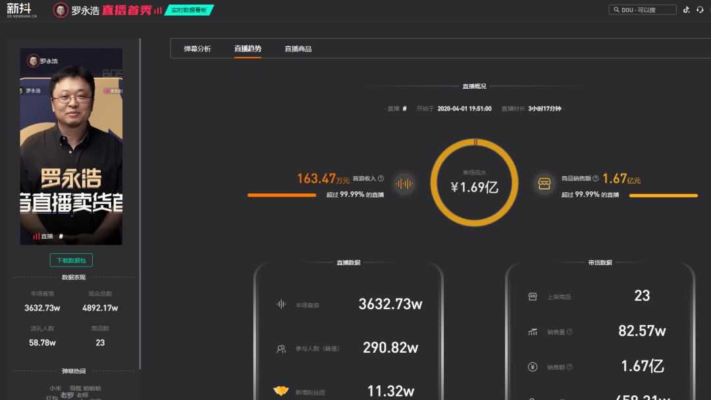
Task: Click the 2020-04-01 19:51:00 start time
Action: point(464,109)
